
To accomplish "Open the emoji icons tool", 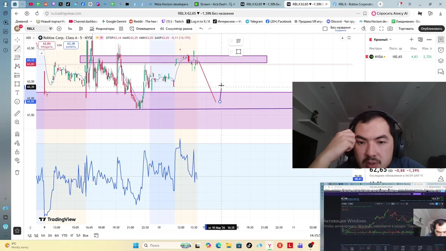I will tap(17, 101).
